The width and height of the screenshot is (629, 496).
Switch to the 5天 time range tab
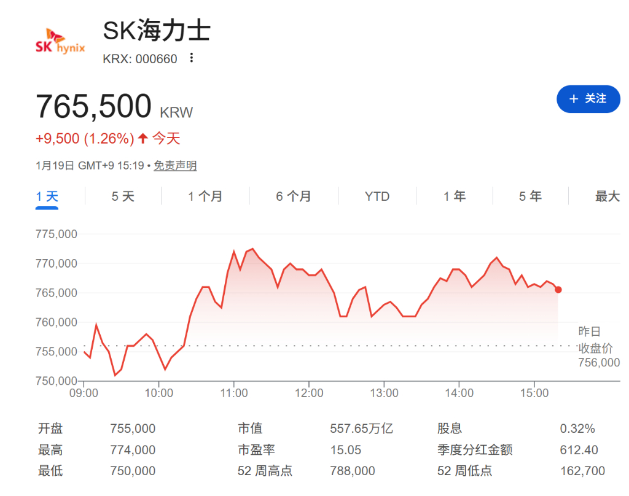pos(122,196)
